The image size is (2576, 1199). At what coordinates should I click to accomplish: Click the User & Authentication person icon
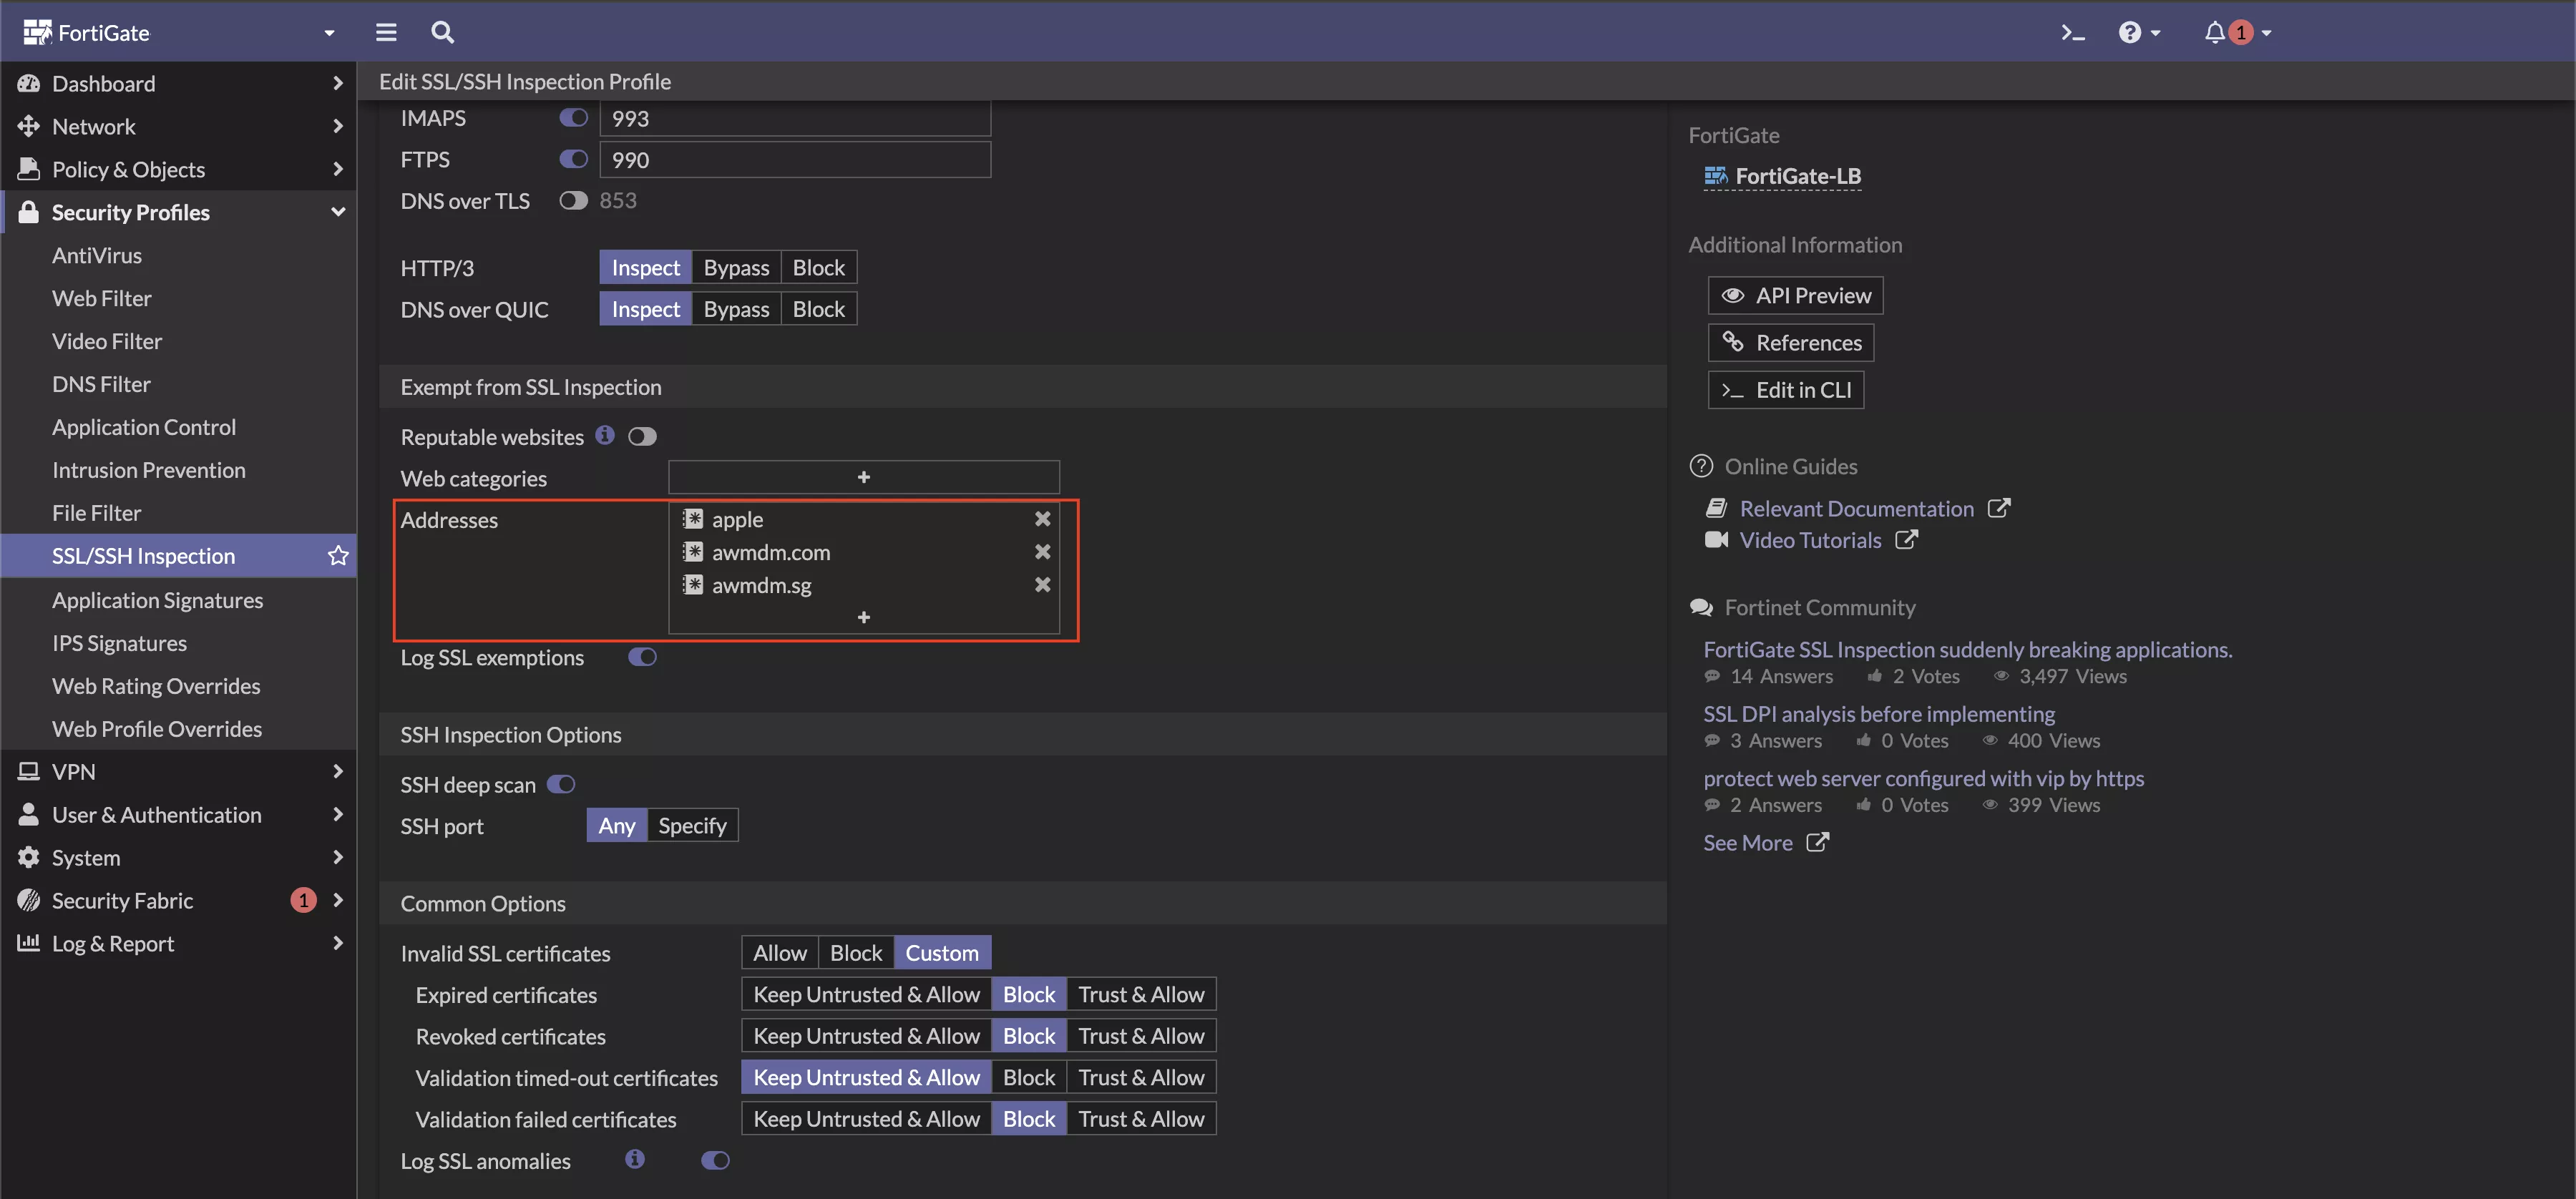pyautogui.click(x=29, y=814)
